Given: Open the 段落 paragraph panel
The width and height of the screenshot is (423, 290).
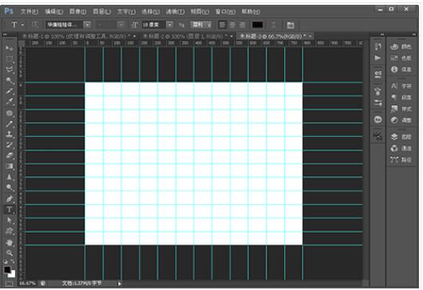Looking at the screenshot, I should pos(401,97).
